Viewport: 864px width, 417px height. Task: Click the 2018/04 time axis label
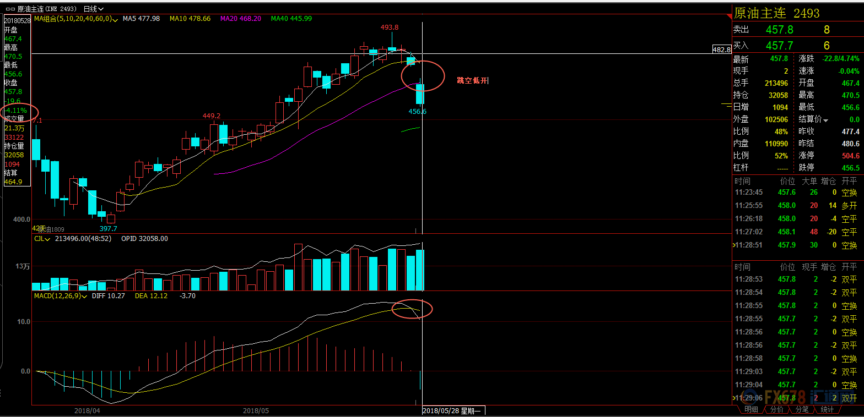87,410
